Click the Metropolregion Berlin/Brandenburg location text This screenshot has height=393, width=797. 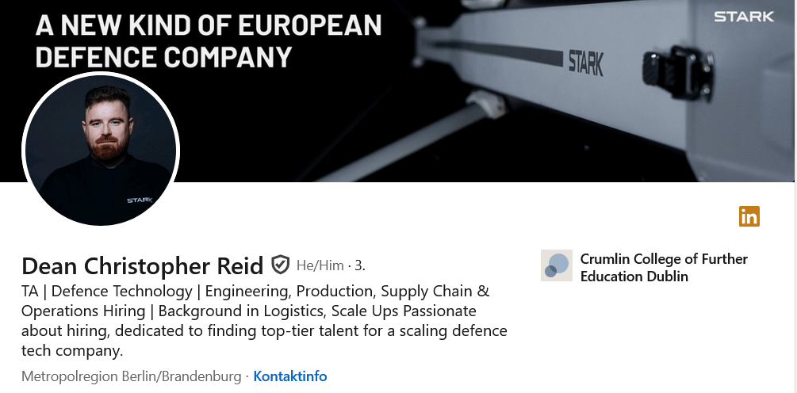click(x=131, y=376)
